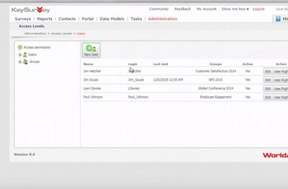Open the My Account link
Viewport: 288px width, 189px height.
[207, 9]
